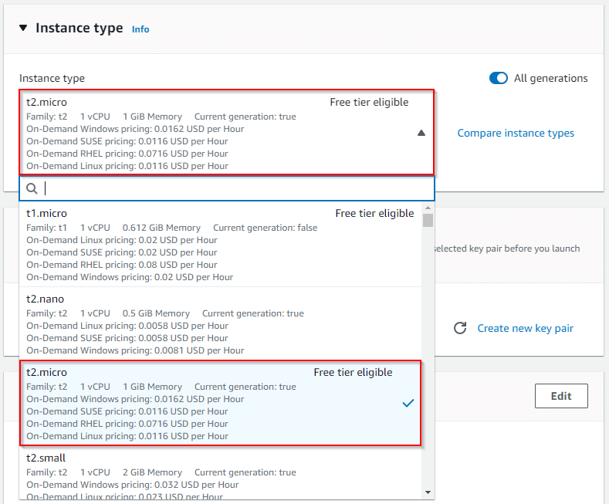Toggle the All generations switch
This screenshot has height=504, width=609.
tap(499, 78)
